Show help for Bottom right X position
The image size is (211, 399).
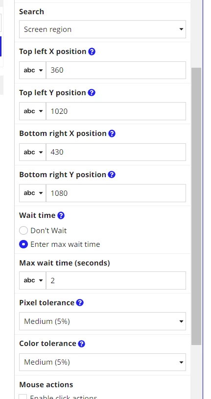[112, 133]
